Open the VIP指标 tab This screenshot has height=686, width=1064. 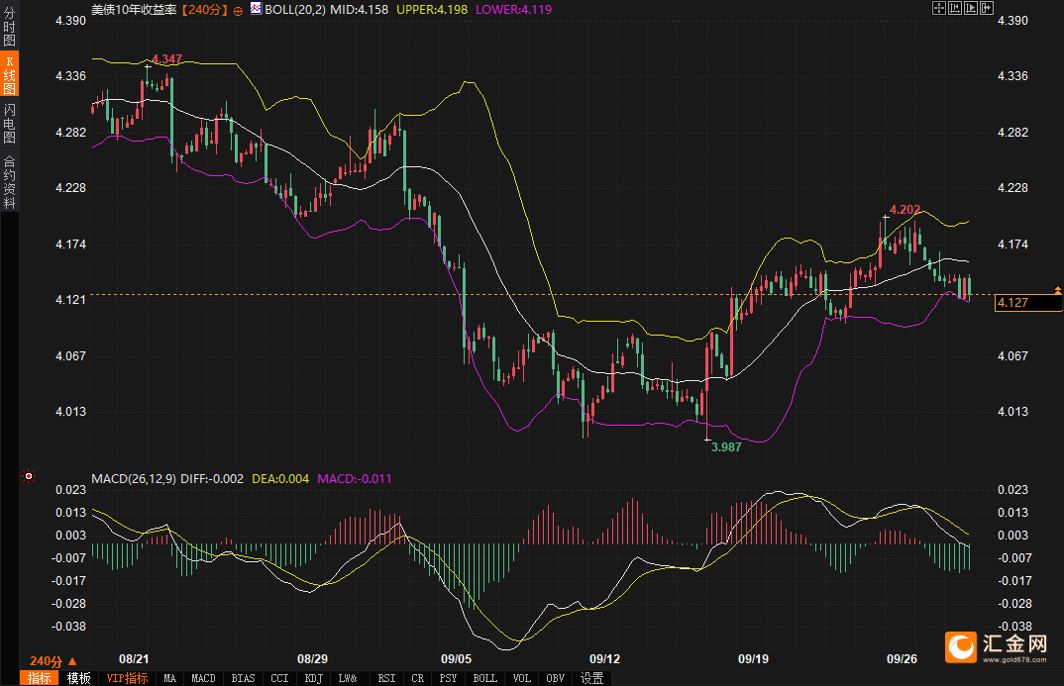click(128, 678)
